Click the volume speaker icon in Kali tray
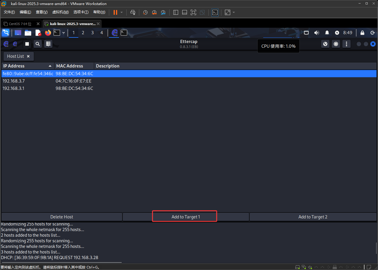This screenshot has width=378, height=270. coord(317,33)
